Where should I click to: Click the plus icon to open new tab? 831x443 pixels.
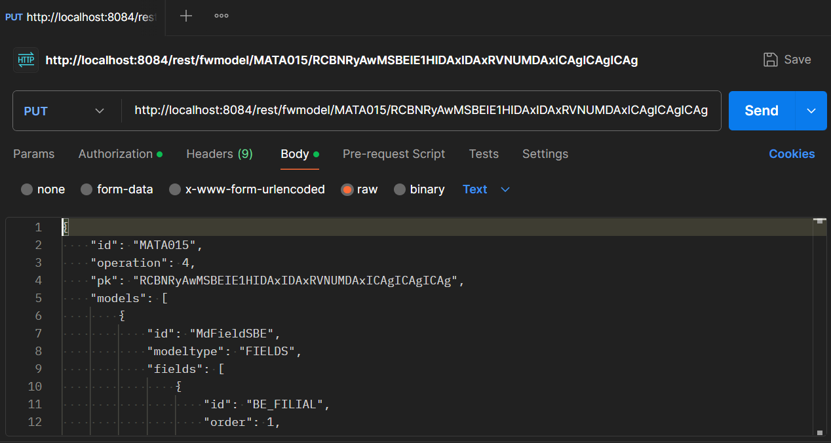click(x=186, y=16)
